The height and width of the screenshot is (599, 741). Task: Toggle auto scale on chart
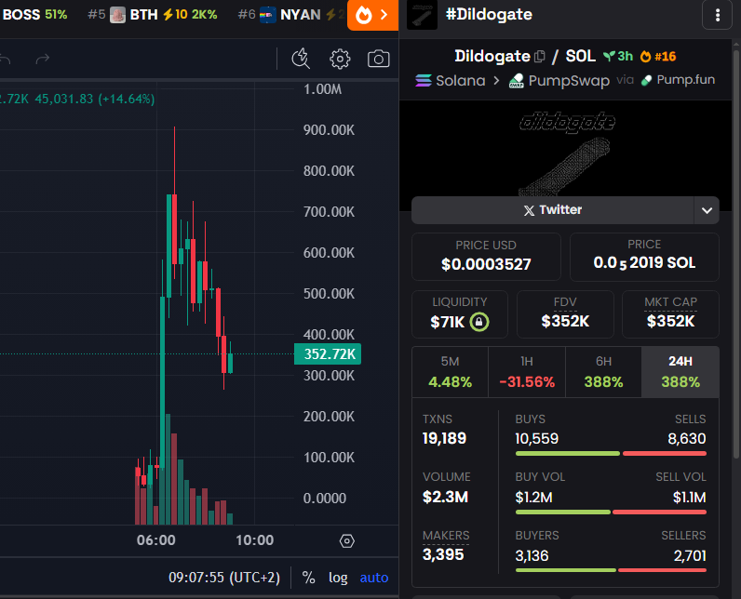tap(374, 578)
